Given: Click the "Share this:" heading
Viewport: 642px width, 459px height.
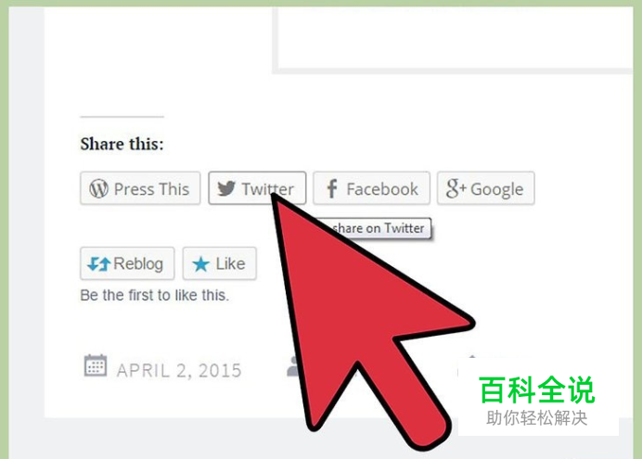Looking at the screenshot, I should 122,144.
